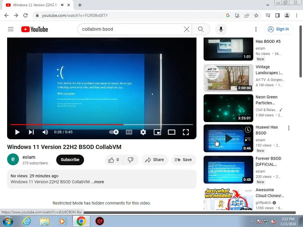Open the clock showing 2:52 PM

(x=288, y=221)
